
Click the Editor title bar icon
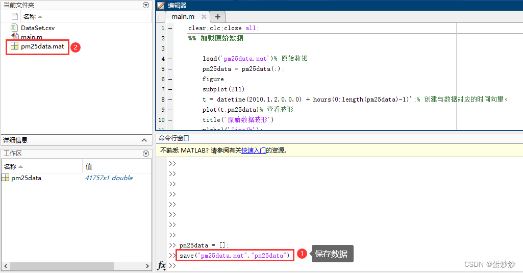coord(161,5)
